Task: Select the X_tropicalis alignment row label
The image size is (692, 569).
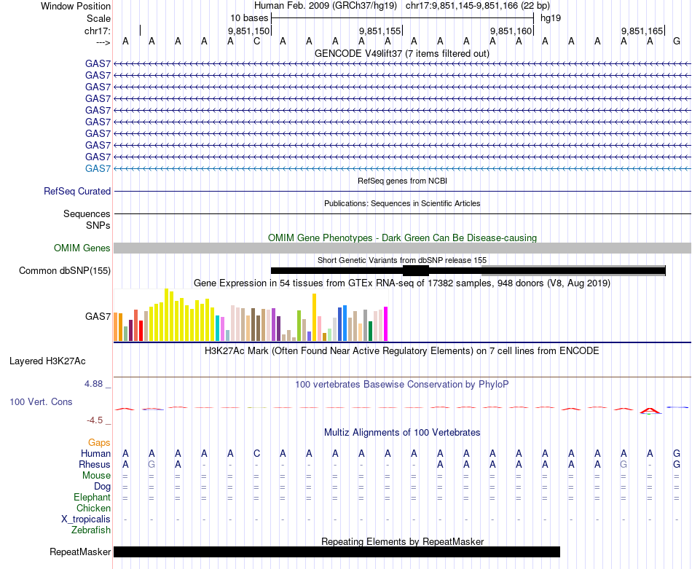Action: [86, 519]
